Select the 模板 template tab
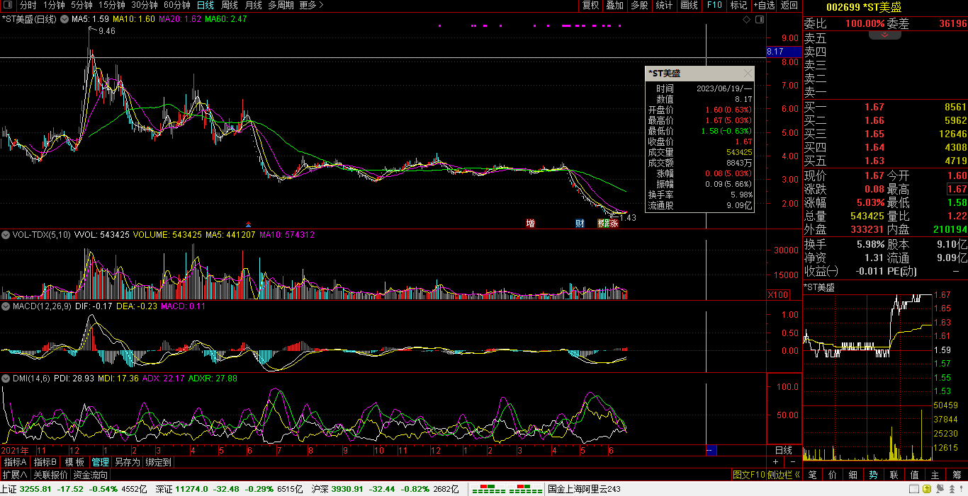 point(75,462)
